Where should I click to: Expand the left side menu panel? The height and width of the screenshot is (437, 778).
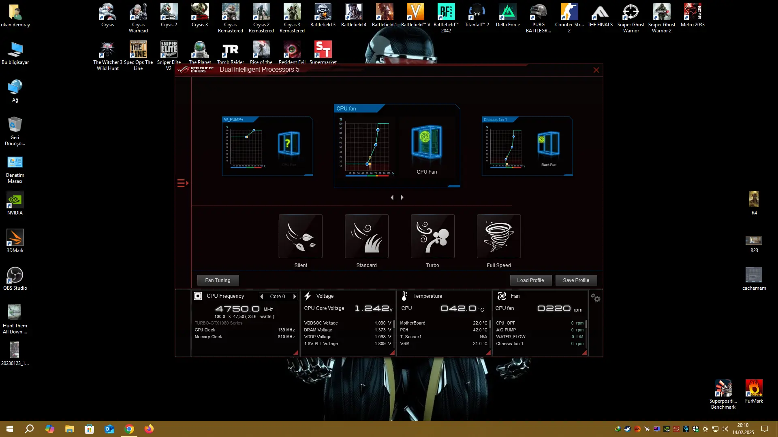pyautogui.click(x=183, y=183)
